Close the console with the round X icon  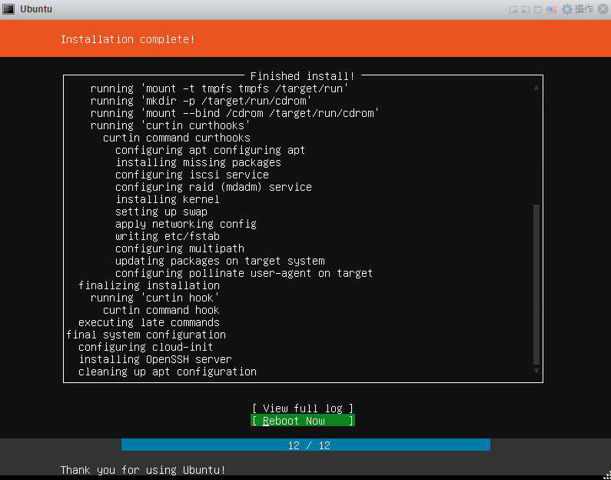(602, 9)
